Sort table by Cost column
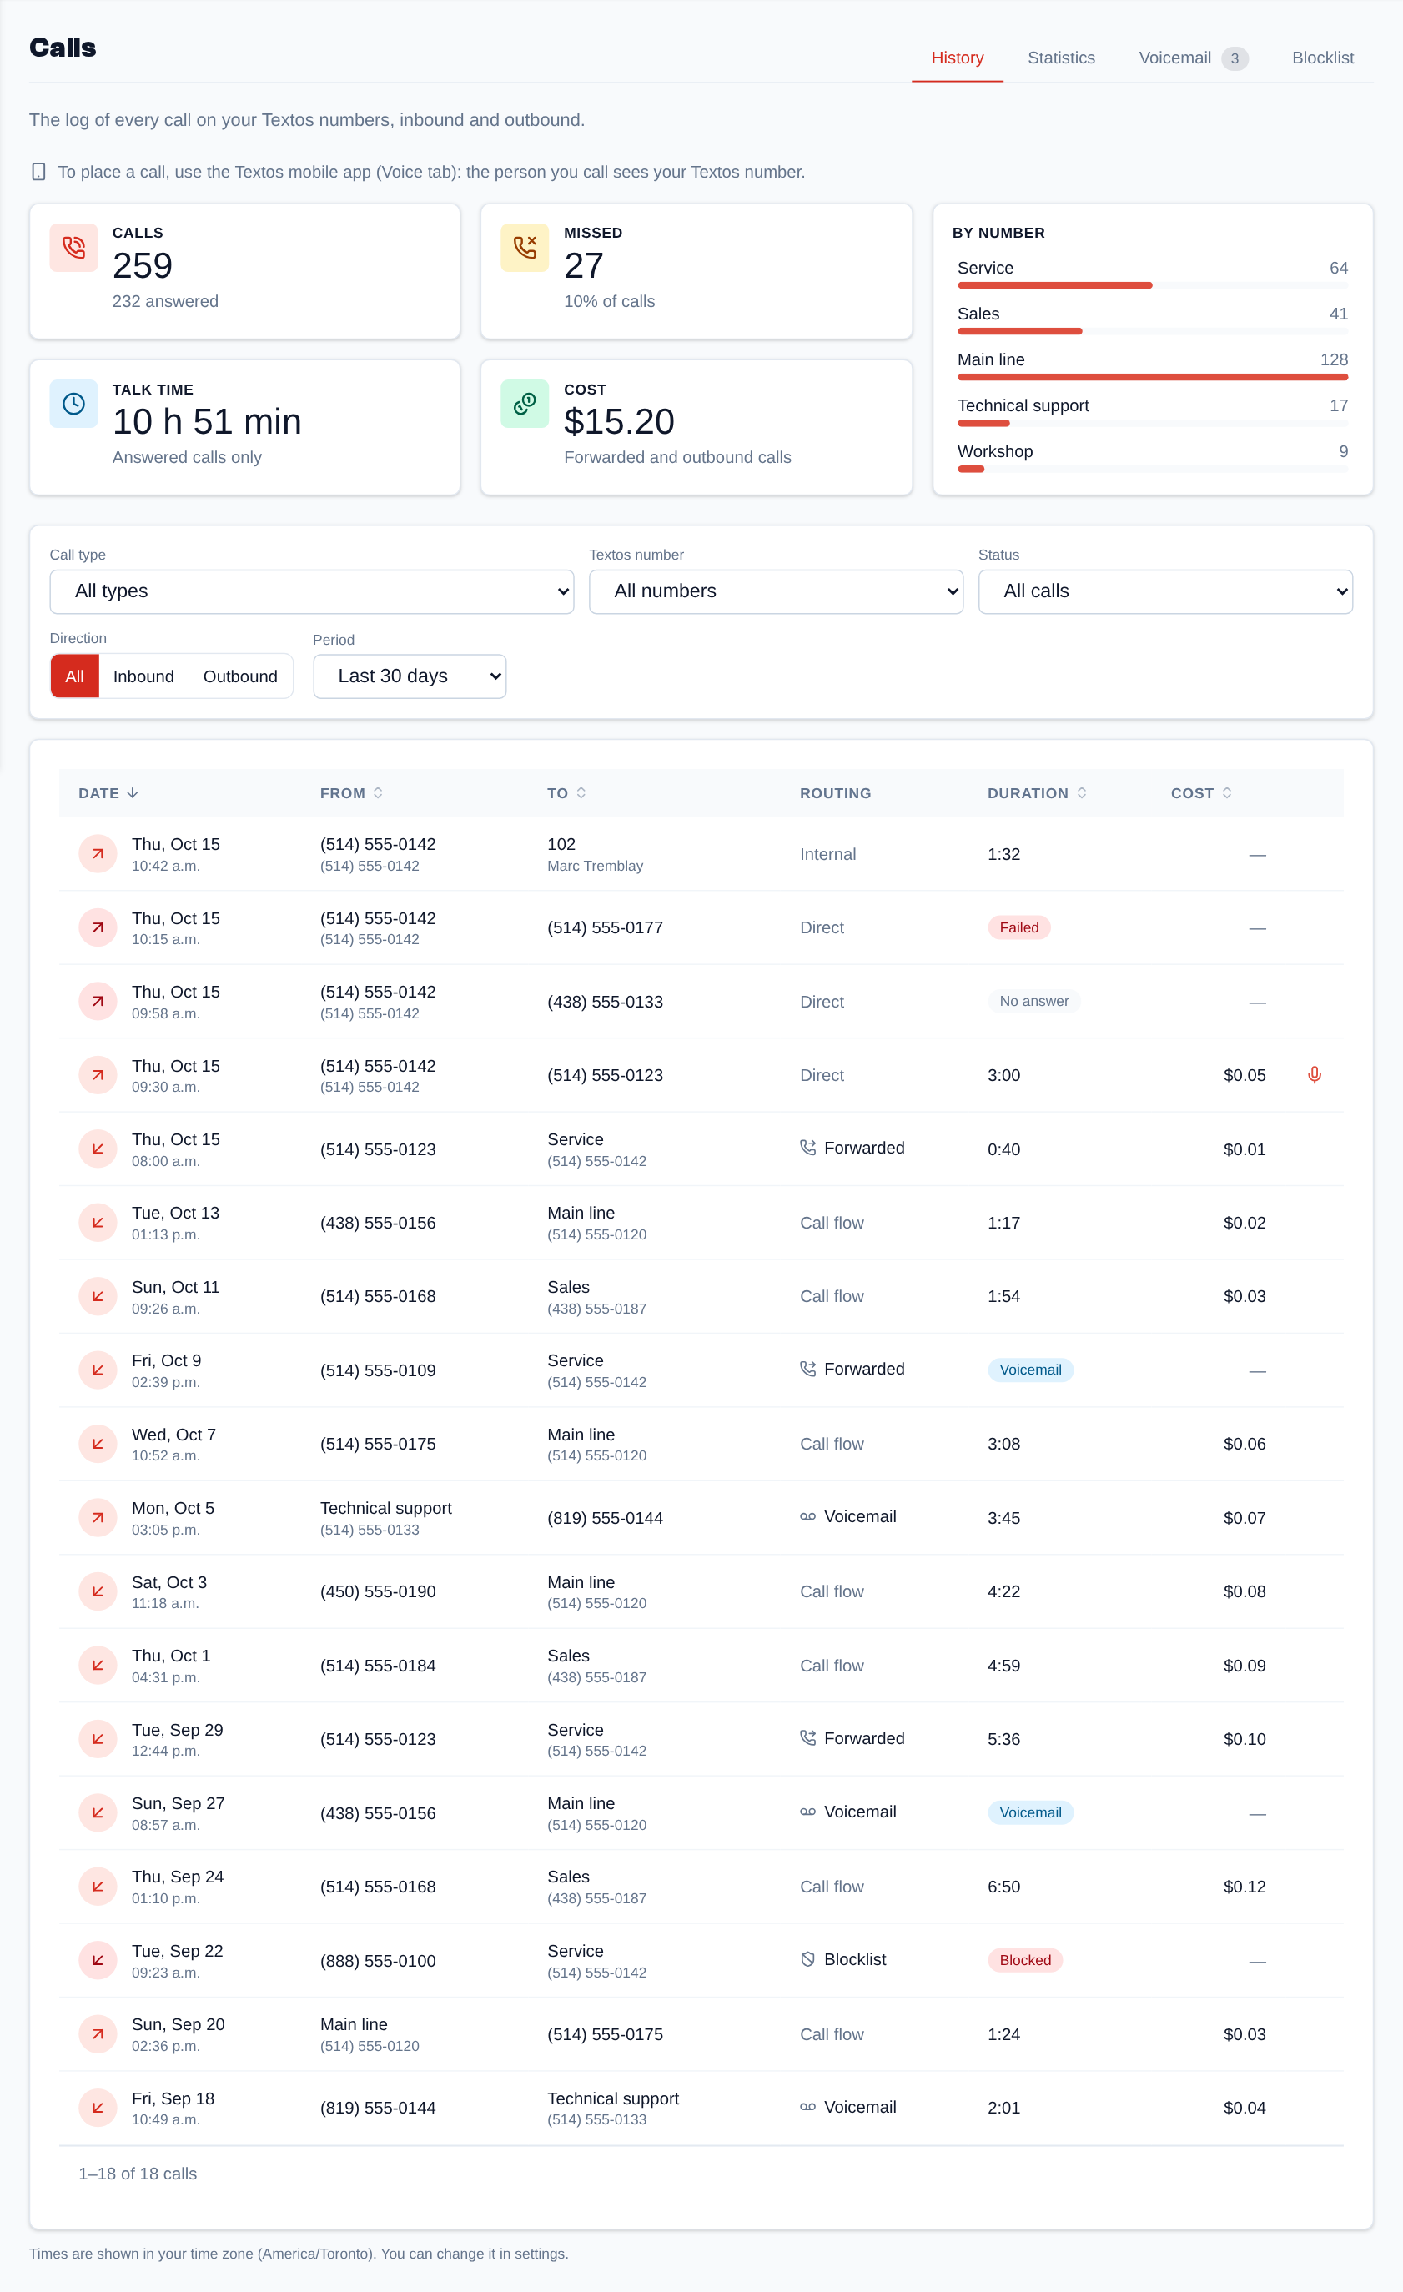Viewport: 1403px width, 2292px height. (x=1201, y=793)
